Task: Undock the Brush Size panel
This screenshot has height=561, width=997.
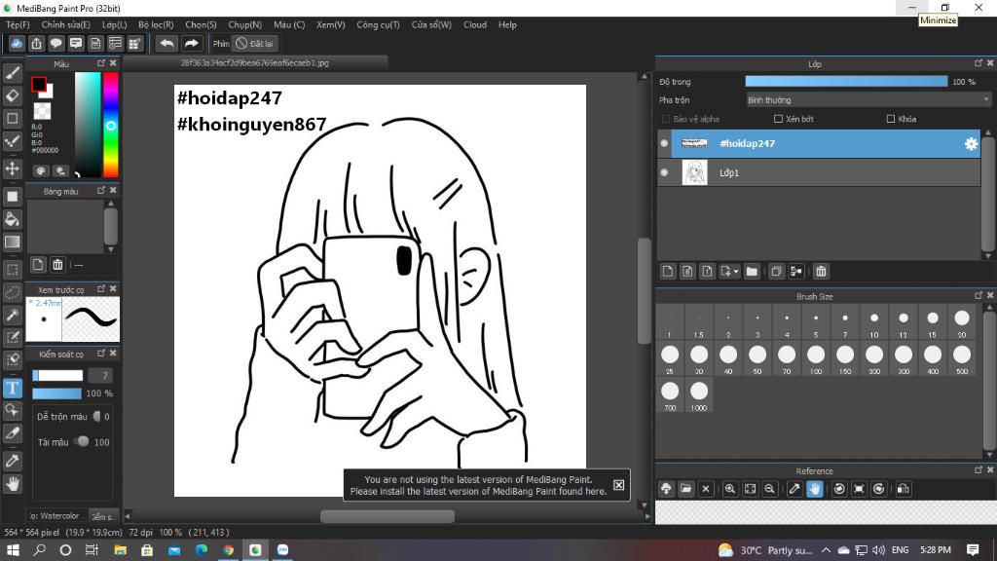Action: coord(978,296)
